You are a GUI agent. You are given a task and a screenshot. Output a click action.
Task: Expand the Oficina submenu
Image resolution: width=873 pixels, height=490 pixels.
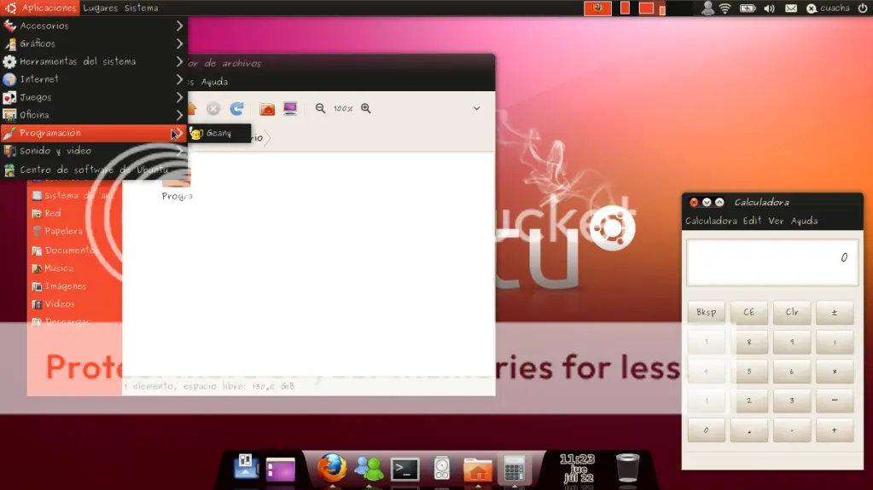94,114
